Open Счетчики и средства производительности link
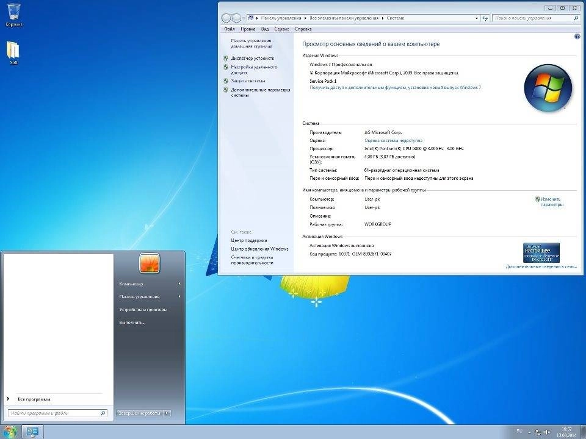Viewport: 586px width, 439px height. [252, 260]
